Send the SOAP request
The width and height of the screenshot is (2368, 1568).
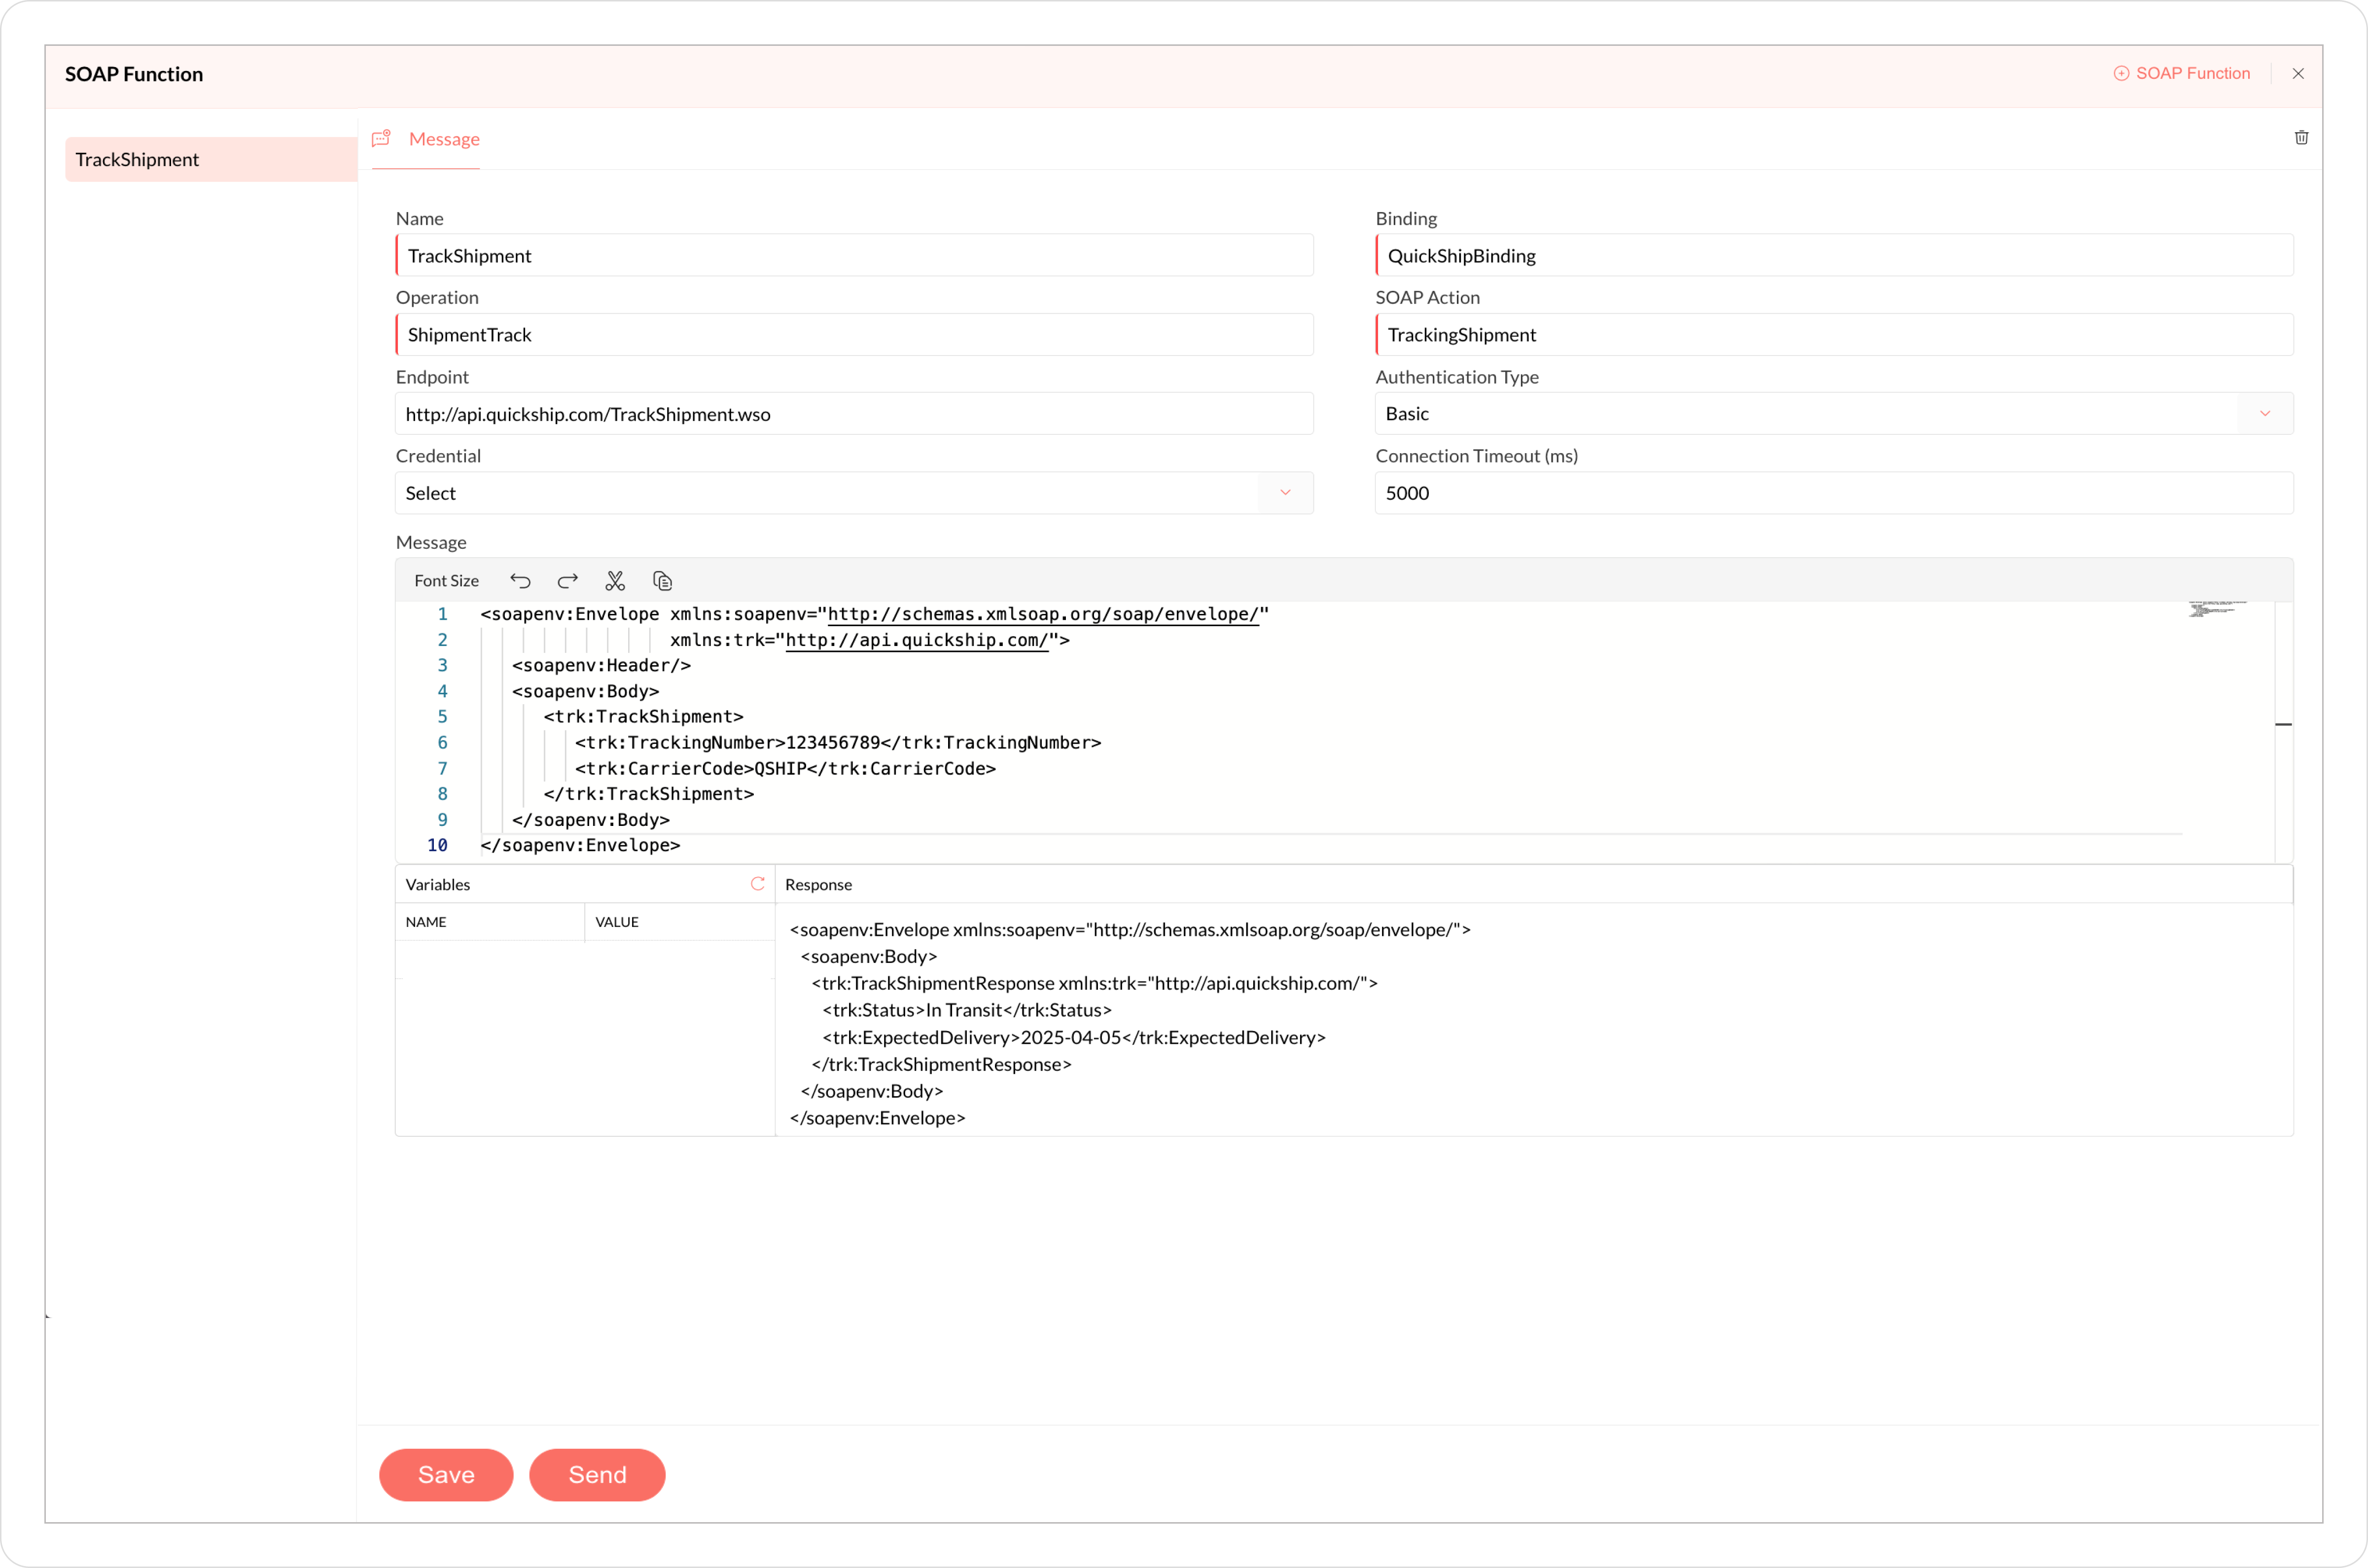597,1475
